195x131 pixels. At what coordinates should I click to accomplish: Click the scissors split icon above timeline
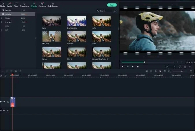click(x=16, y=71)
